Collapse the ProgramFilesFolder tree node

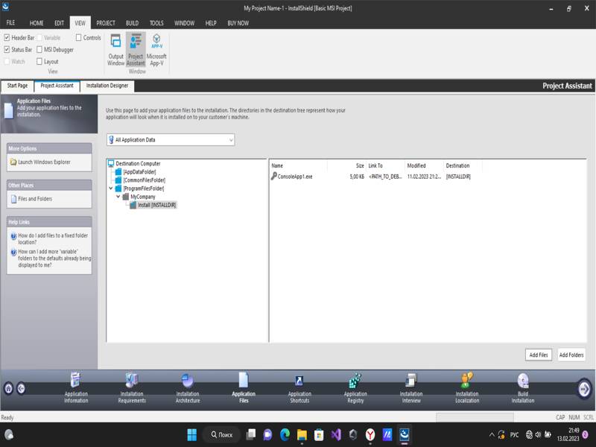pos(111,188)
